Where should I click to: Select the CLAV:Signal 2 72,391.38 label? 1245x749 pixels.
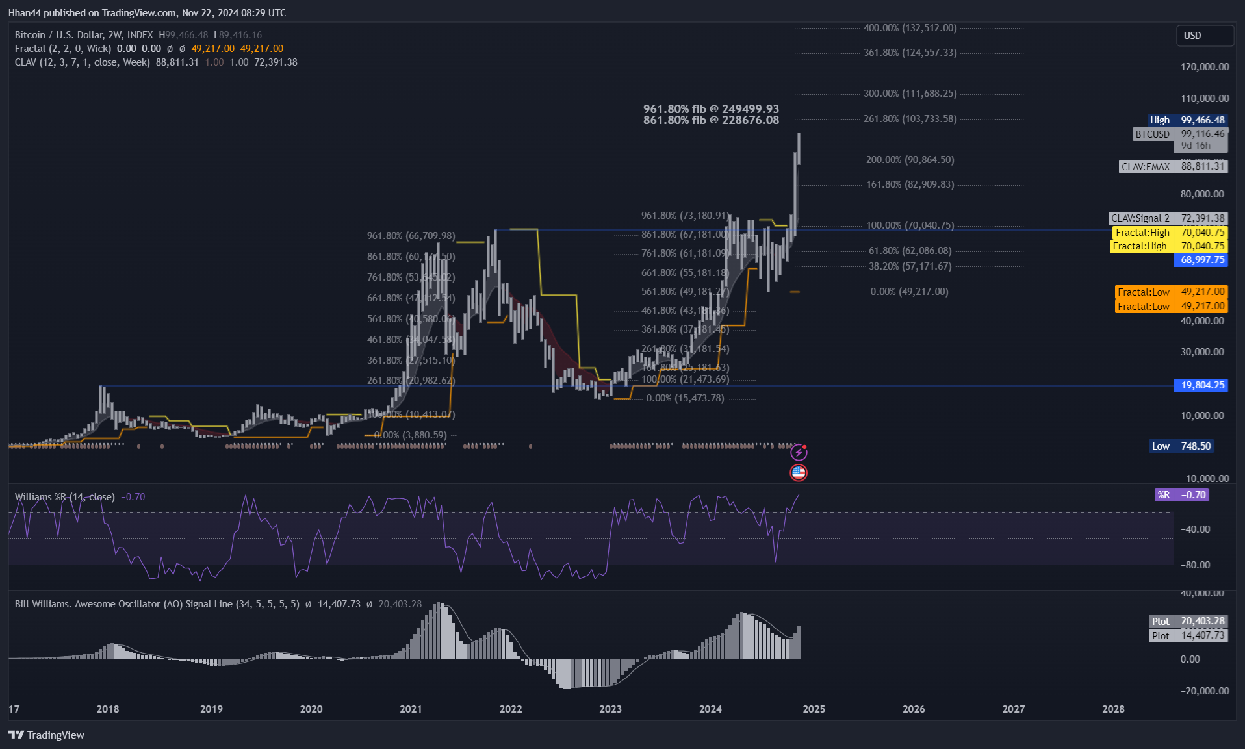(x=1168, y=218)
